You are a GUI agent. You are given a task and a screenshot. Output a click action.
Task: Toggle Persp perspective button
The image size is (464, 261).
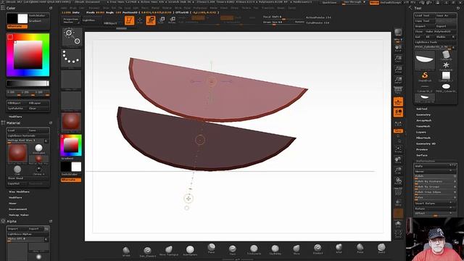coord(398,91)
